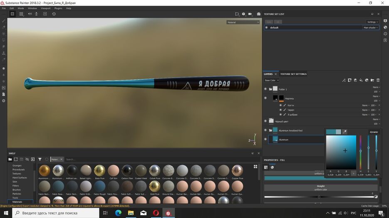Toggle visibility of Folder 1 layer
This screenshot has height=218, width=389.
pyautogui.click(x=265, y=89)
